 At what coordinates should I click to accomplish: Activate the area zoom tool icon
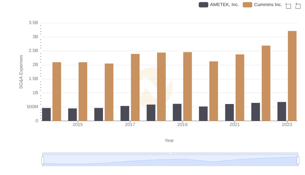point(288,6)
